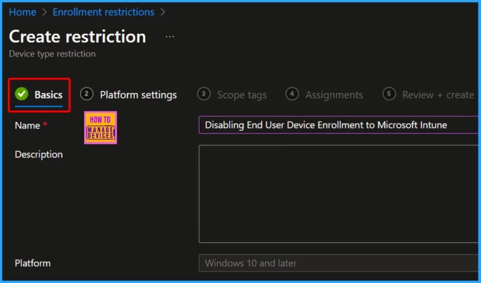Click the Device type restriction subtitle
Image resolution: width=481 pixels, height=283 pixels.
52,54
